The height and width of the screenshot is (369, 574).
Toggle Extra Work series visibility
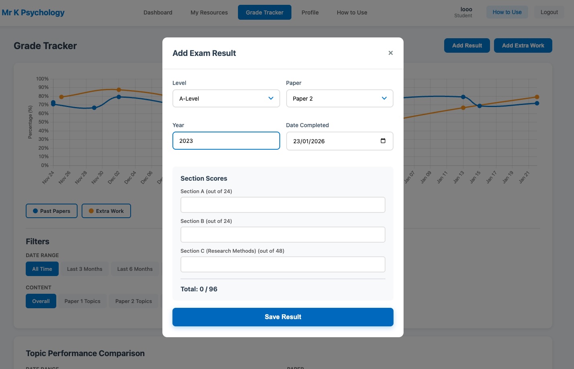[x=106, y=210]
